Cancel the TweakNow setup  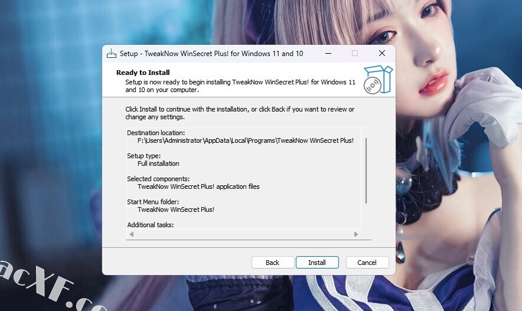(x=367, y=263)
